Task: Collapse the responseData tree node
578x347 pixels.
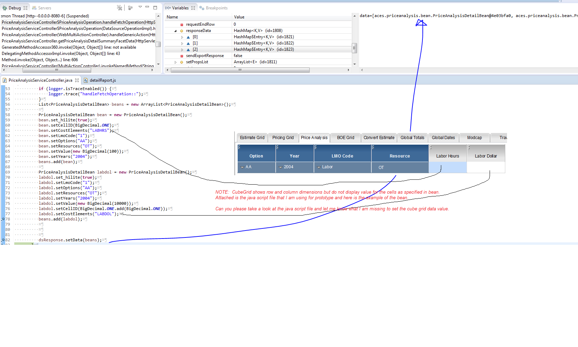Action: [175, 31]
